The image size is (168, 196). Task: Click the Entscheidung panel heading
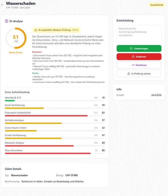tap(125, 20)
